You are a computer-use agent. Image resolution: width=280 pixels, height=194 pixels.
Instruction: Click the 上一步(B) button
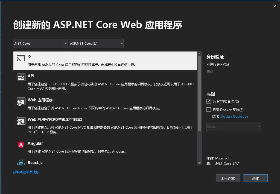point(228,178)
